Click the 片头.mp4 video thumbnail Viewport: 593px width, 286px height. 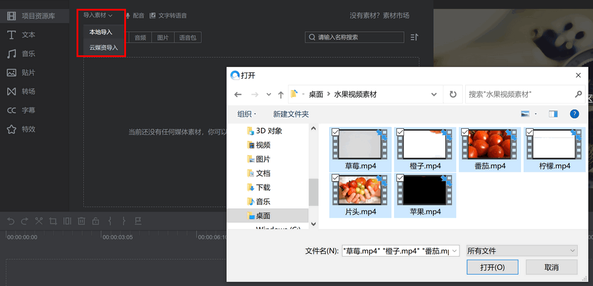(360, 190)
